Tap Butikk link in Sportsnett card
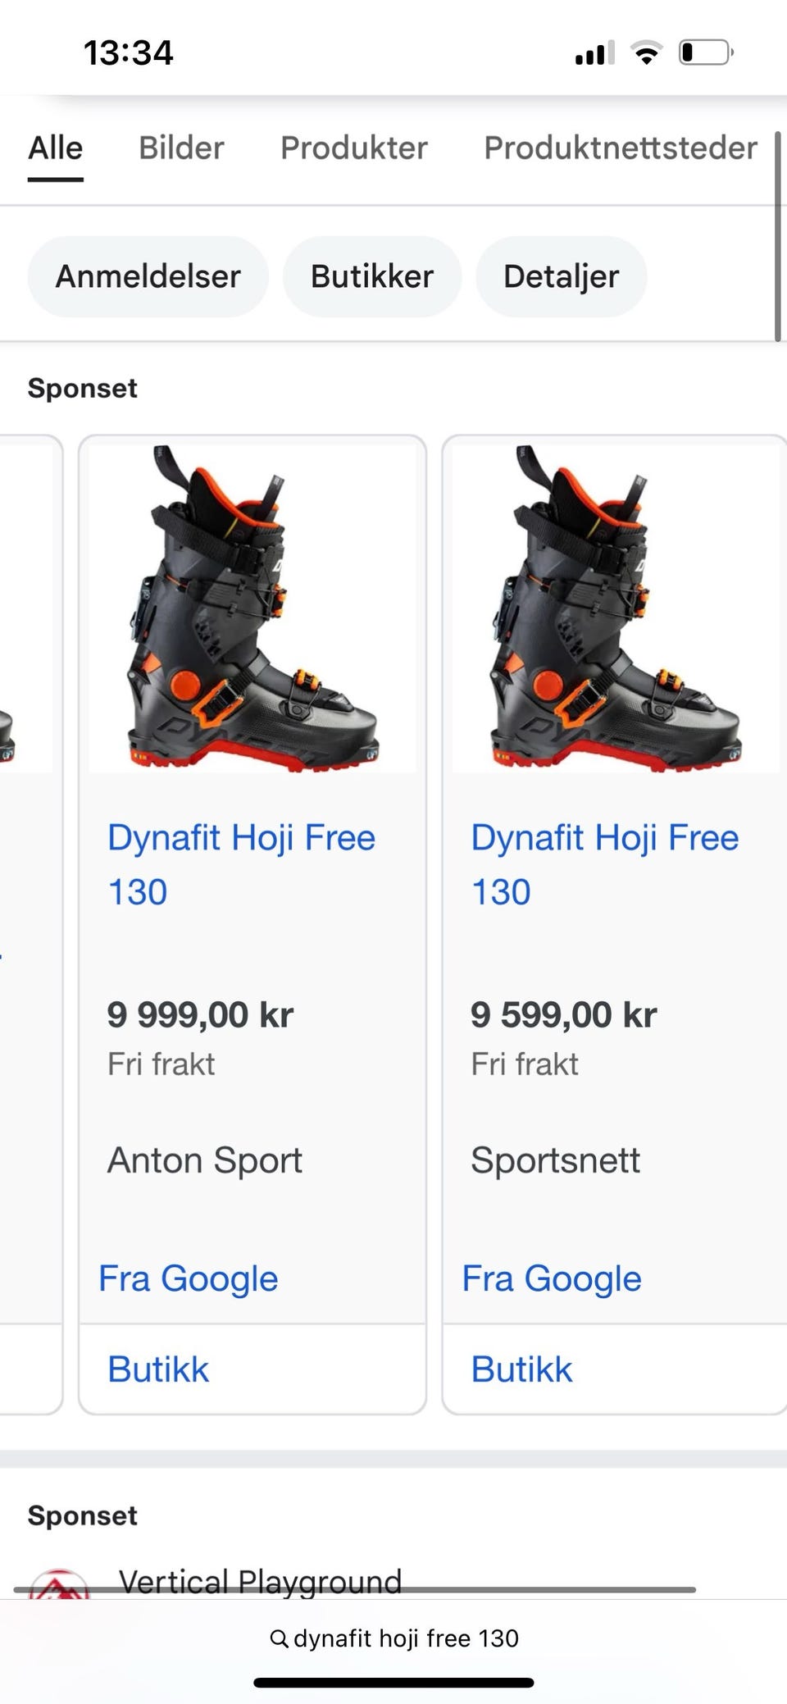The height and width of the screenshot is (1704, 787). tap(521, 1369)
